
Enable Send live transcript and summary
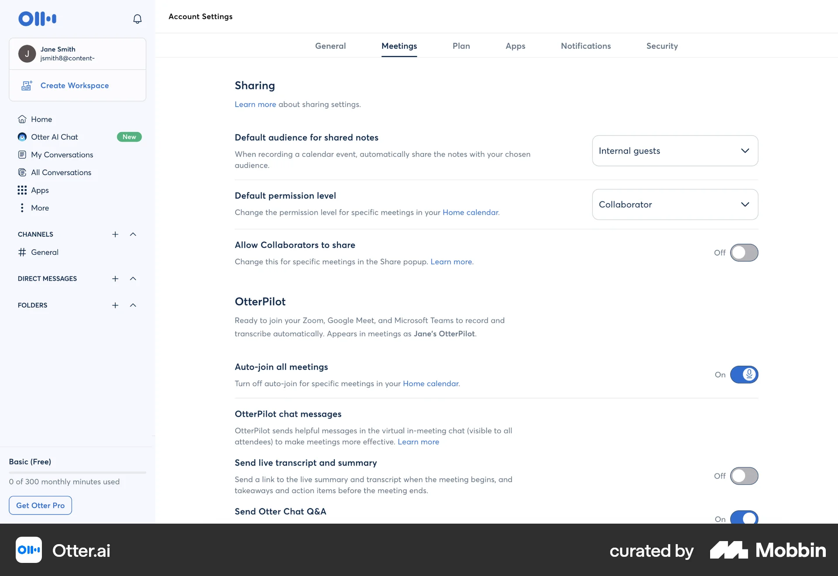pos(744,476)
